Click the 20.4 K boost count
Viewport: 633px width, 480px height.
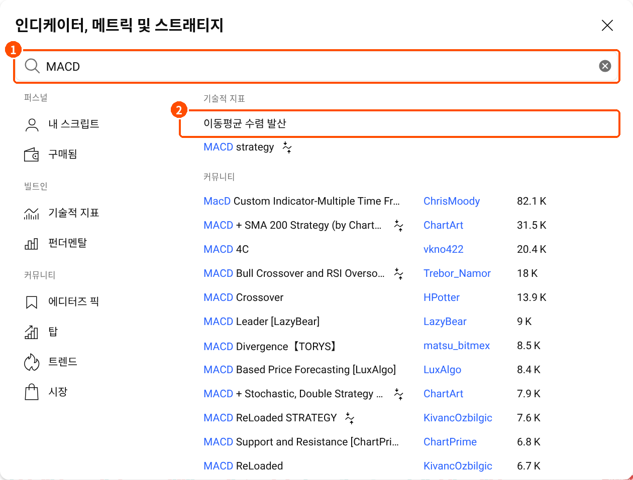click(x=532, y=249)
